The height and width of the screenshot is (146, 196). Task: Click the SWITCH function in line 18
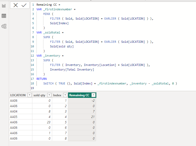click(x=48, y=83)
